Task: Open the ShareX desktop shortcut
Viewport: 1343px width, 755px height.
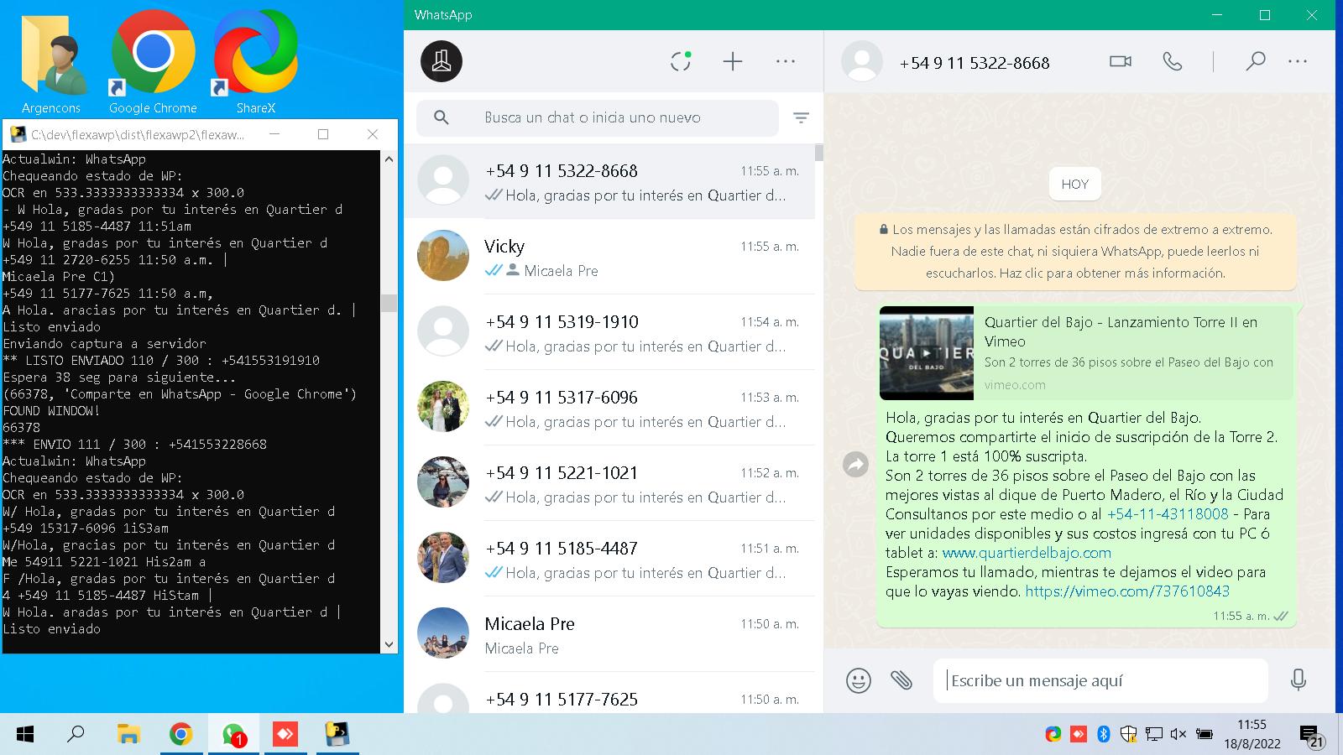Action: tap(255, 63)
